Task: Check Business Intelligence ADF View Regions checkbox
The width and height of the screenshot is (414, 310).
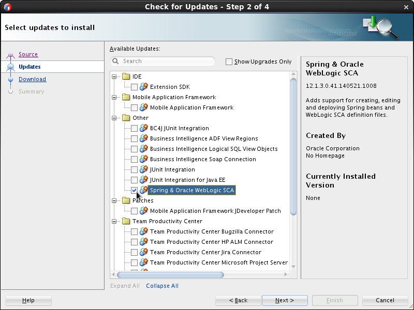Action: click(134, 138)
